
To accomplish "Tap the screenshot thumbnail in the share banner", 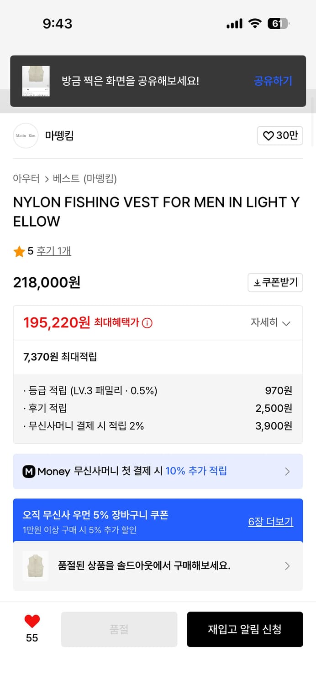I will [x=36, y=81].
